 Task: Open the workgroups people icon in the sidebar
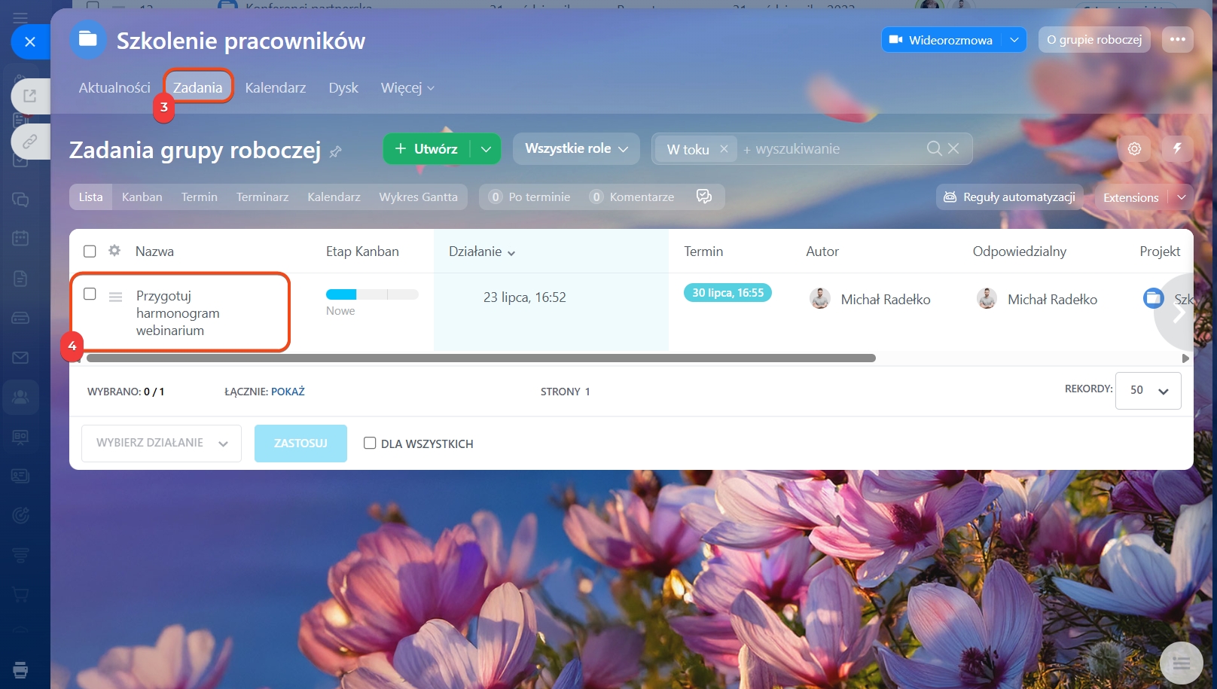click(20, 397)
